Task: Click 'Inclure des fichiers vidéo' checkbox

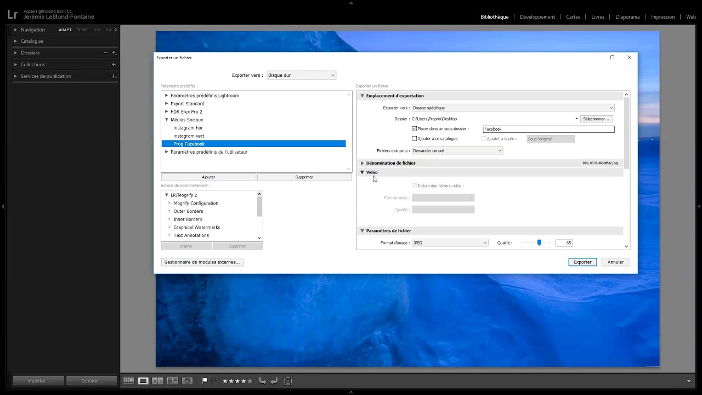Action: click(x=415, y=186)
